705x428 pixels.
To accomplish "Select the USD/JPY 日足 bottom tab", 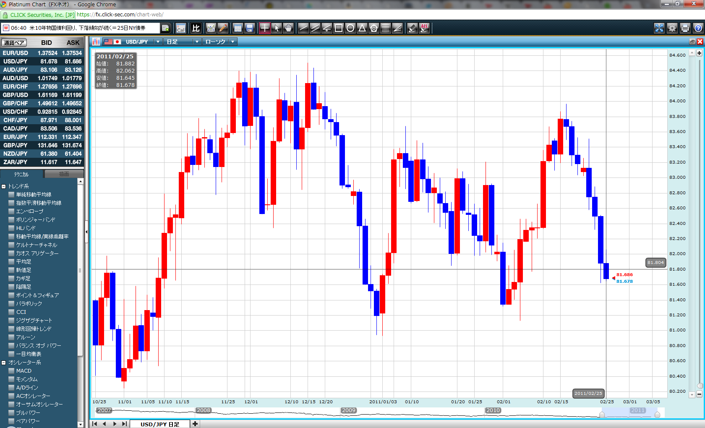I will (x=159, y=424).
